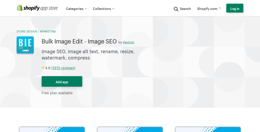The width and height of the screenshot is (260, 132).
Task: Click the Free plan available text
Action: click(57, 93)
